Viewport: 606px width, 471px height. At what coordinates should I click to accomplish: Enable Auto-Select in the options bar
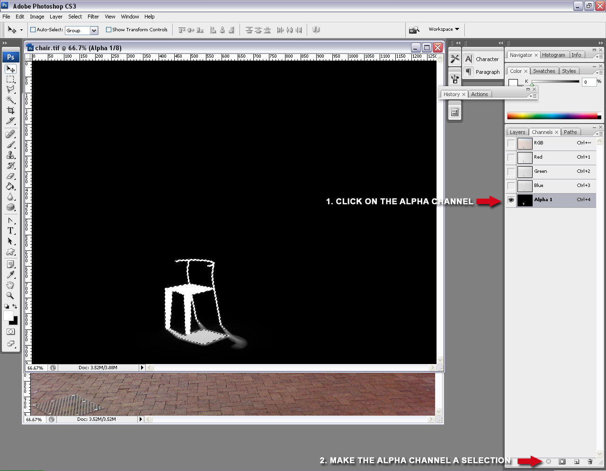pos(32,29)
